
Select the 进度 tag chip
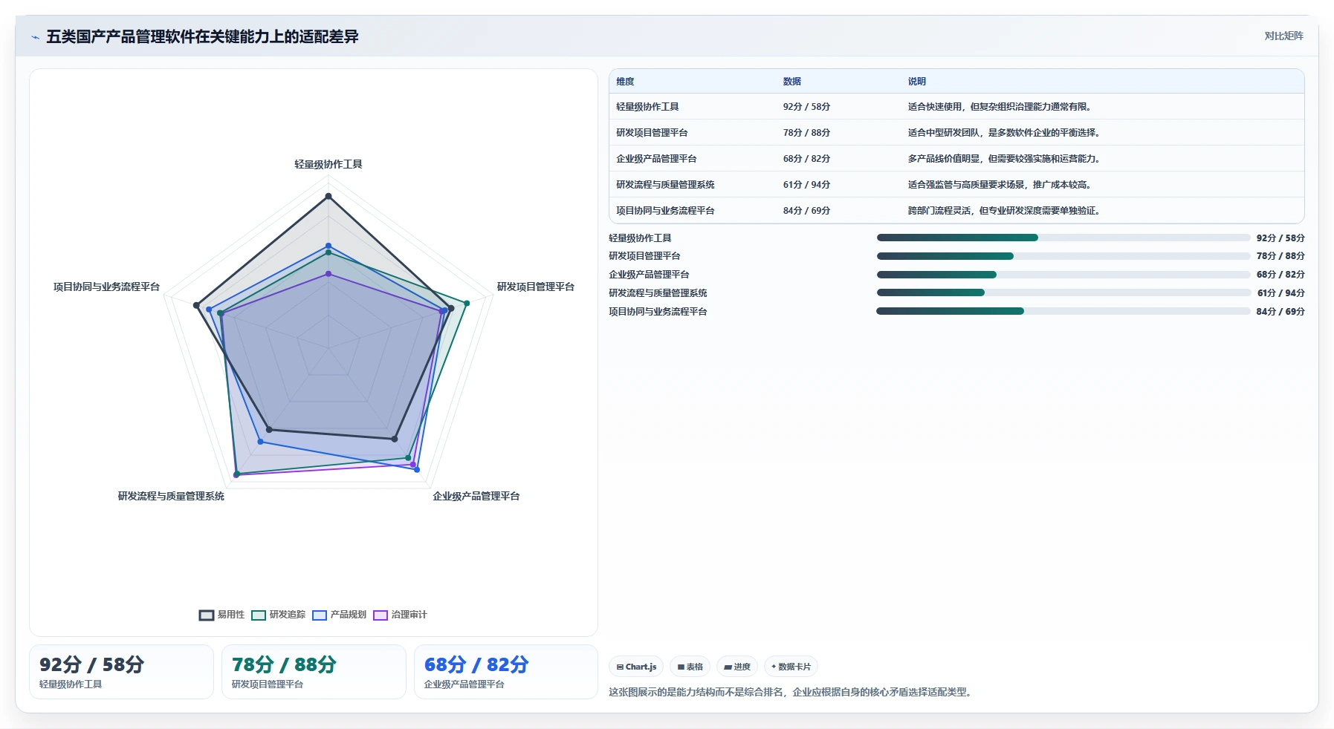pyautogui.click(x=737, y=667)
